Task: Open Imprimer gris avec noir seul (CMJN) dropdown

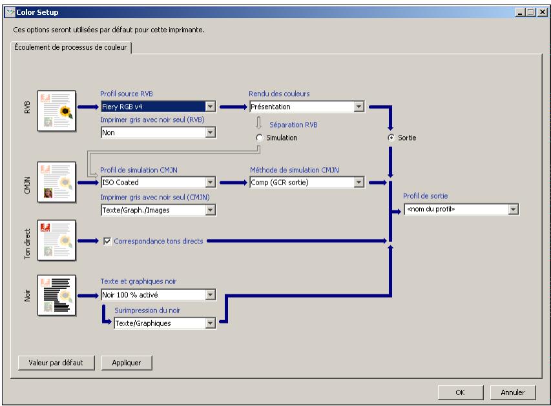Action: 158,210
